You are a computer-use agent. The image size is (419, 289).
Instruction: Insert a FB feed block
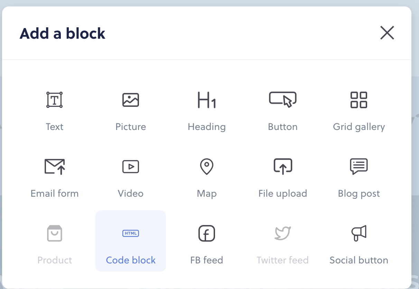coord(207,233)
